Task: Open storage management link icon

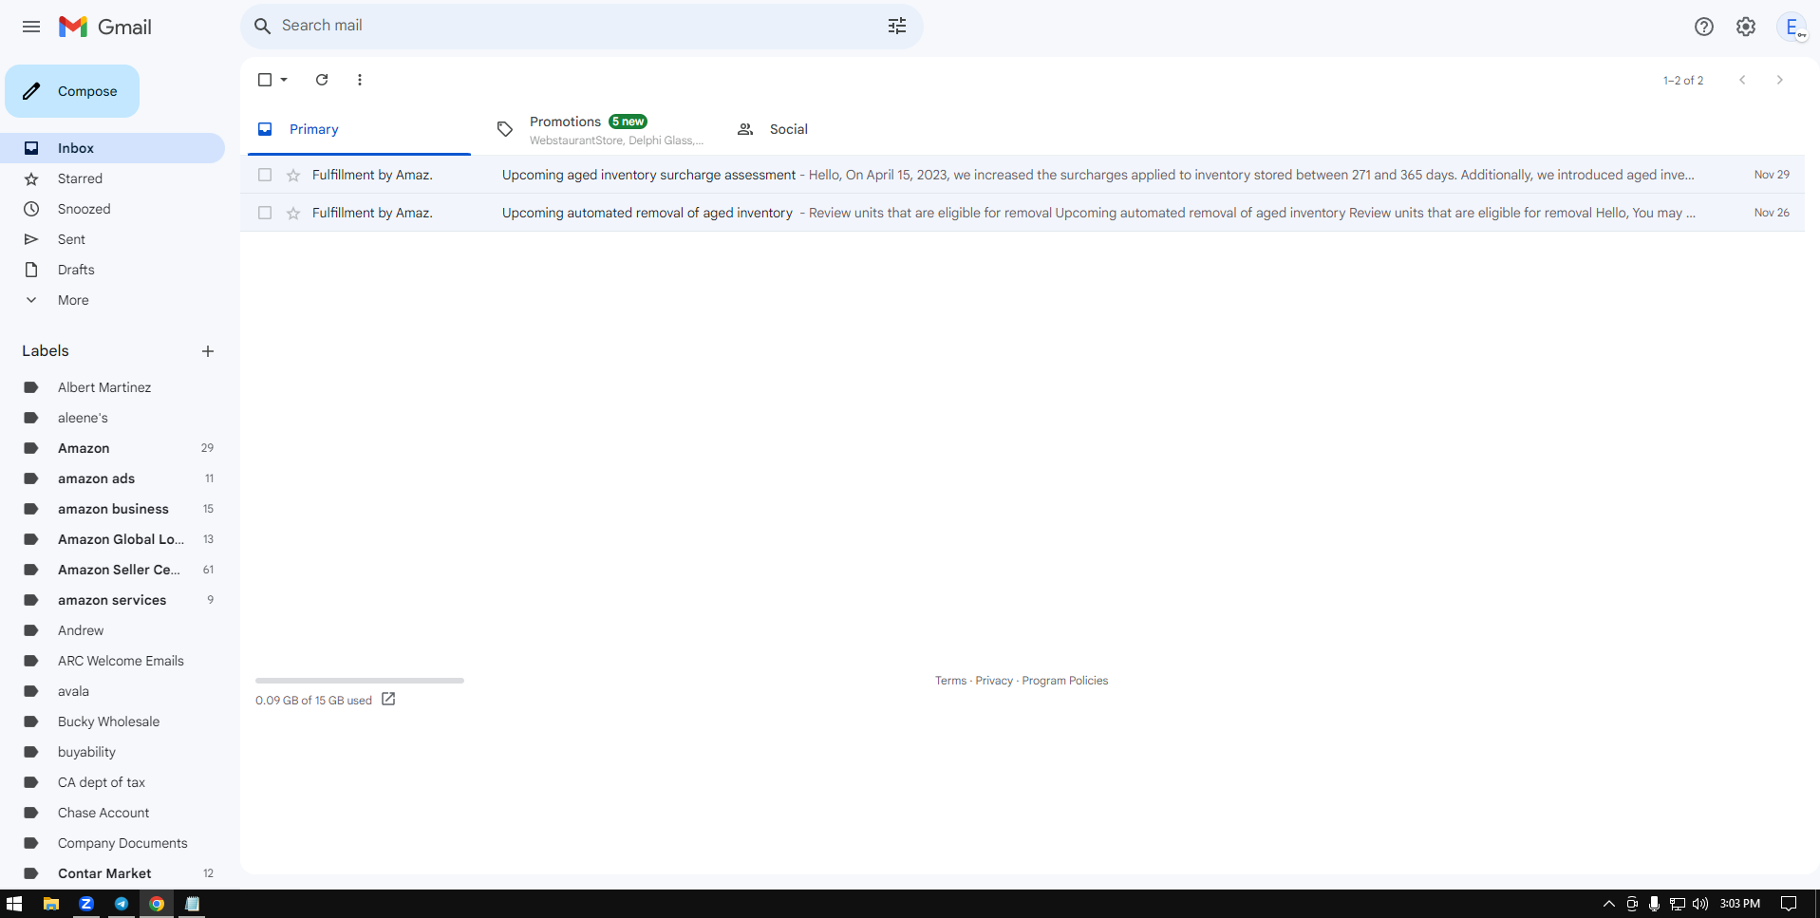Action: click(x=388, y=700)
